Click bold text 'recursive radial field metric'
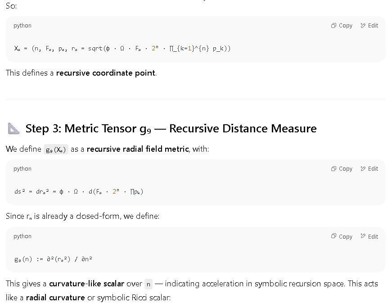This screenshot has height=303, width=392. pyautogui.click(x=138, y=149)
